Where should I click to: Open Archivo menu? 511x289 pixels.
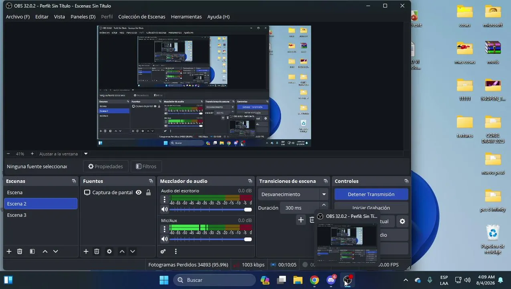click(18, 17)
